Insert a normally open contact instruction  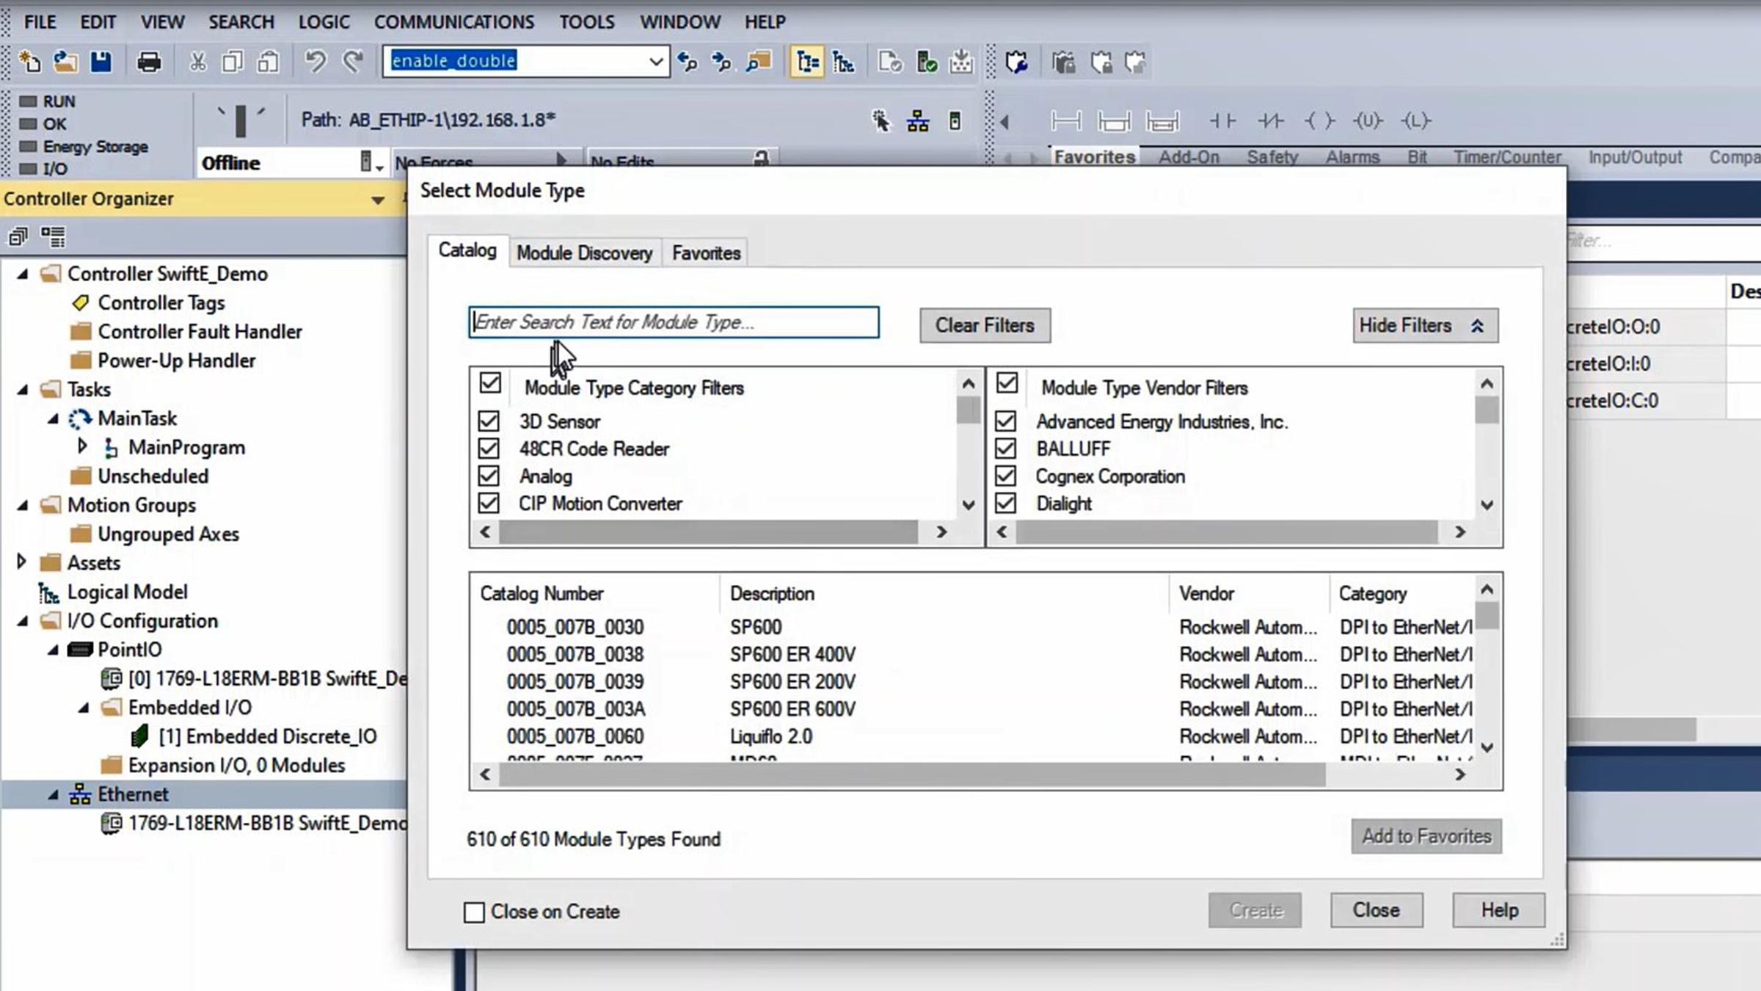tap(1222, 121)
